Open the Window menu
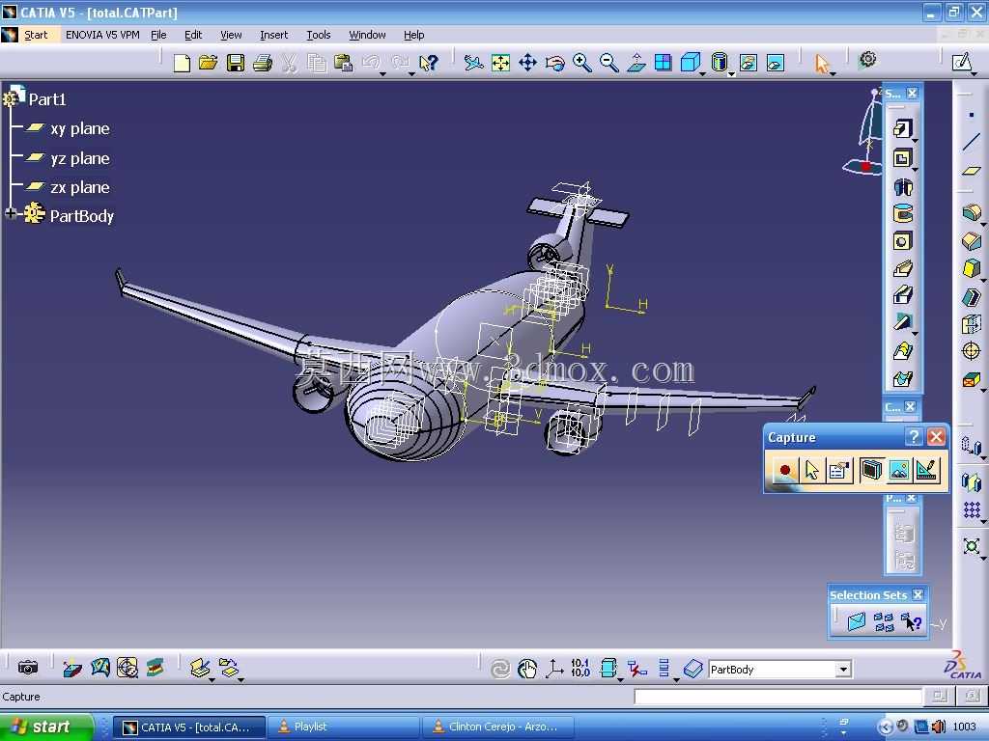 (x=367, y=35)
